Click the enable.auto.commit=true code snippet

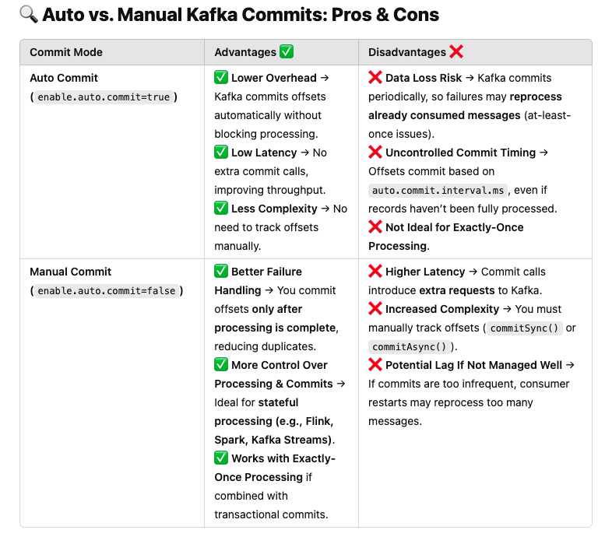tap(104, 97)
